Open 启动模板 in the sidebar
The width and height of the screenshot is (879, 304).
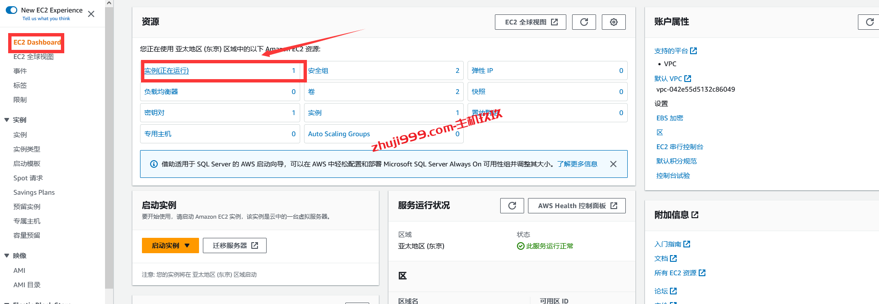(x=27, y=164)
